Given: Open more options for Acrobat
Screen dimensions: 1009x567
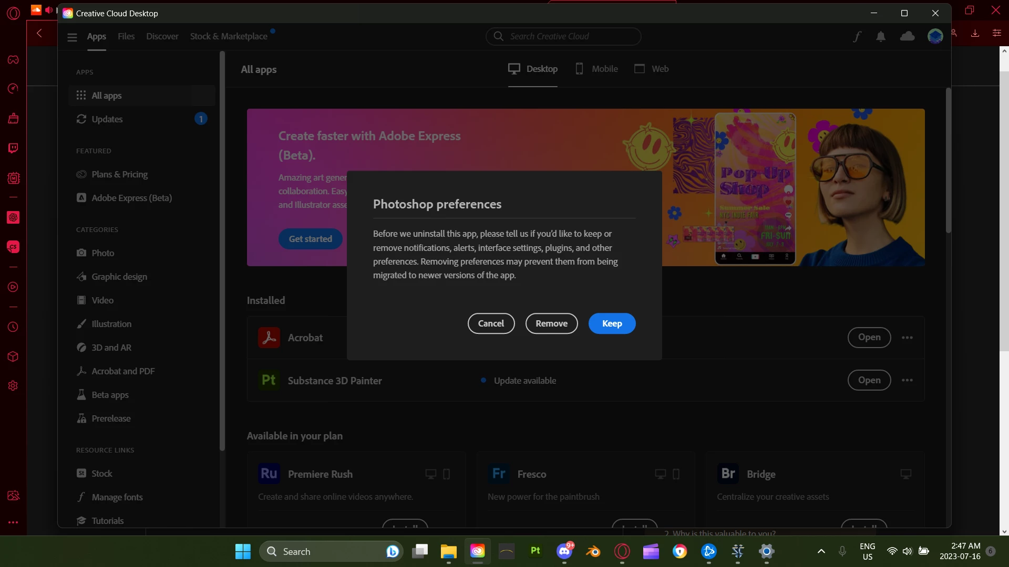Looking at the screenshot, I should [907, 338].
